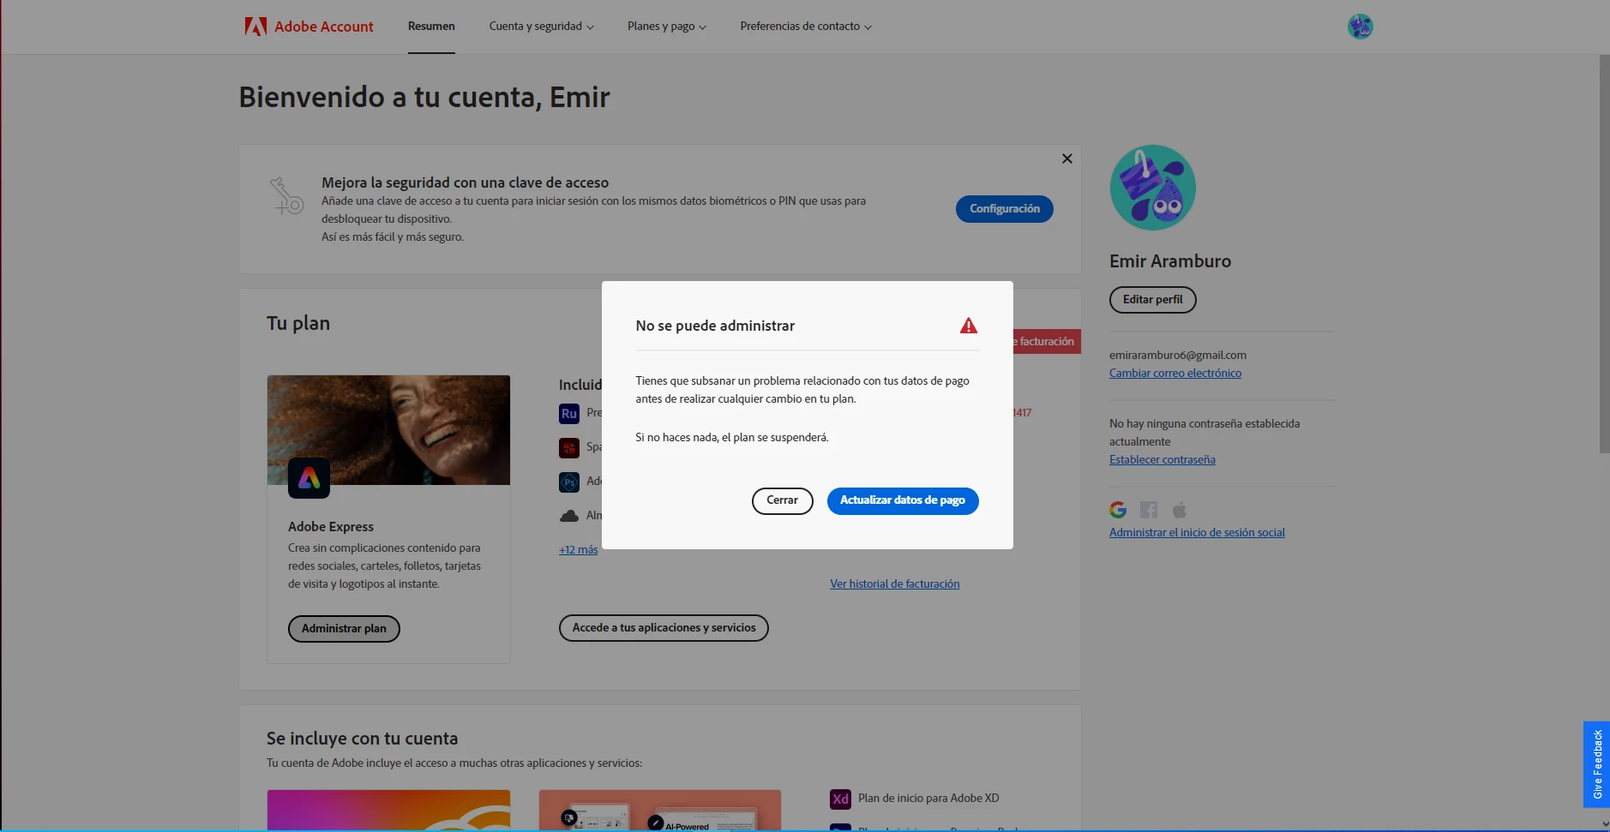Click the Adobe XD app icon
This screenshot has width=1610, height=832.
[x=840, y=799]
